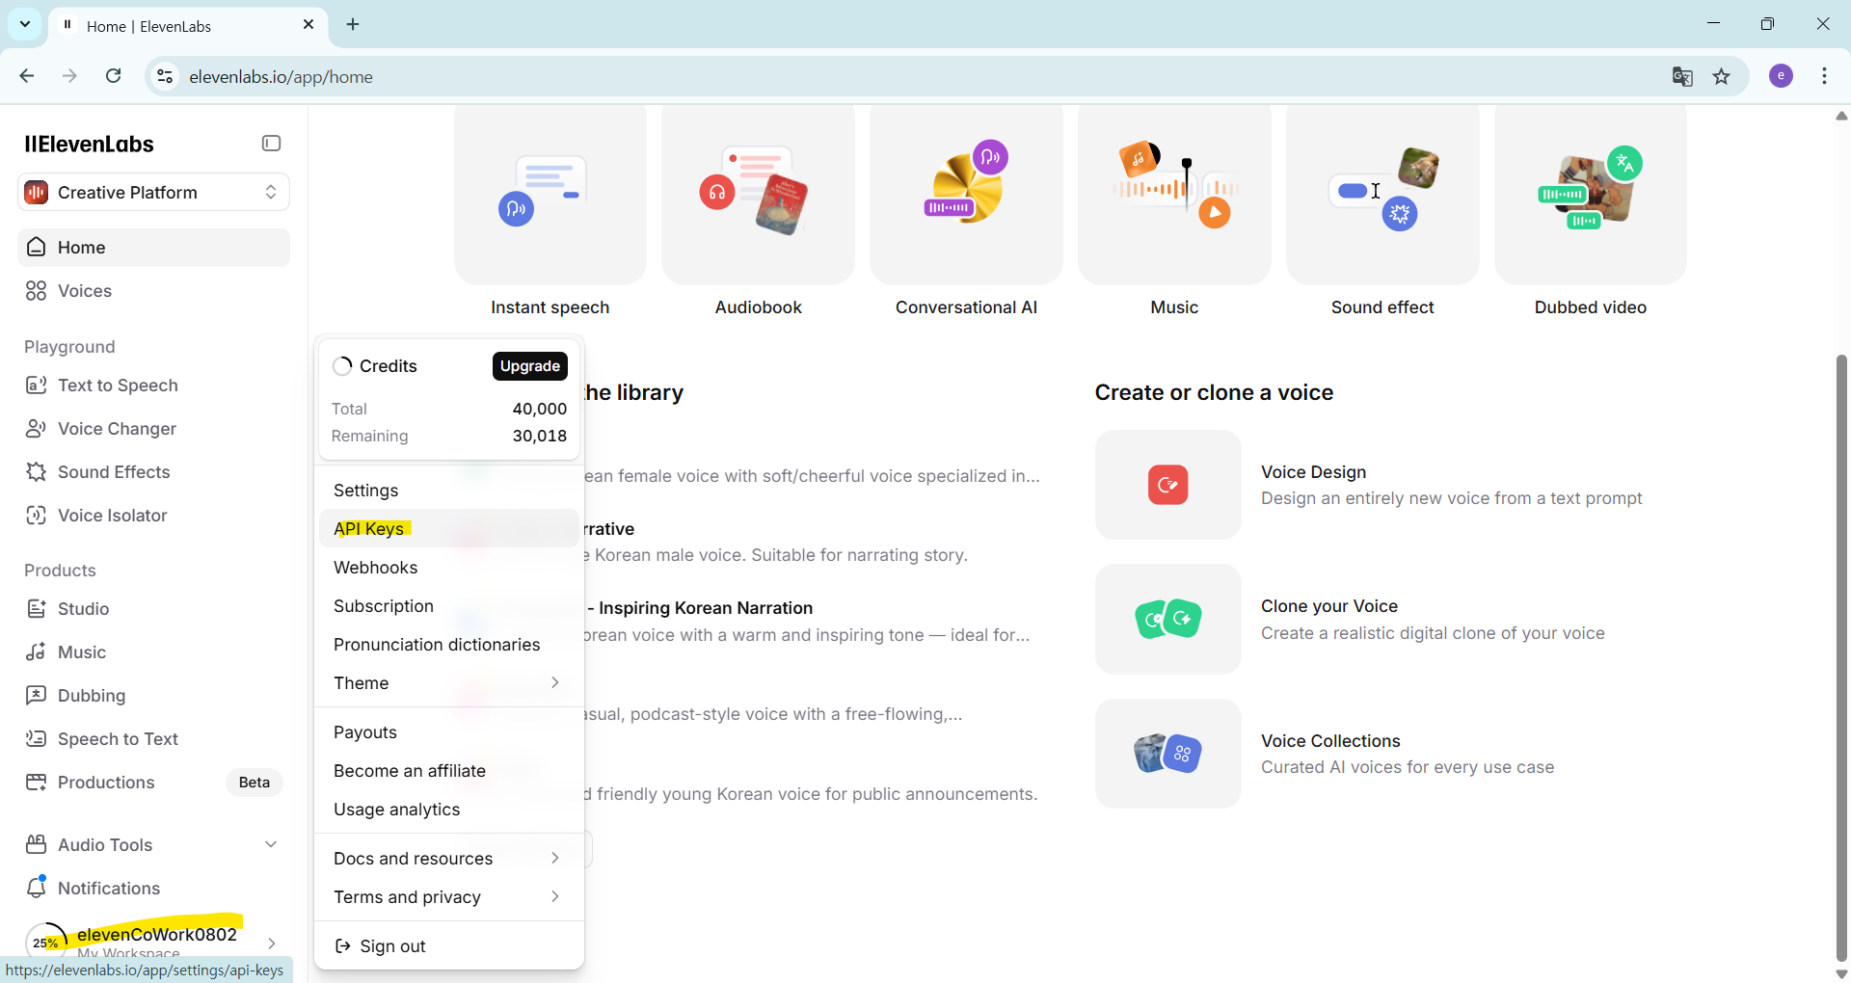Select Payouts menu item
Screen dimensions: 1851x983
[x=449, y=732]
